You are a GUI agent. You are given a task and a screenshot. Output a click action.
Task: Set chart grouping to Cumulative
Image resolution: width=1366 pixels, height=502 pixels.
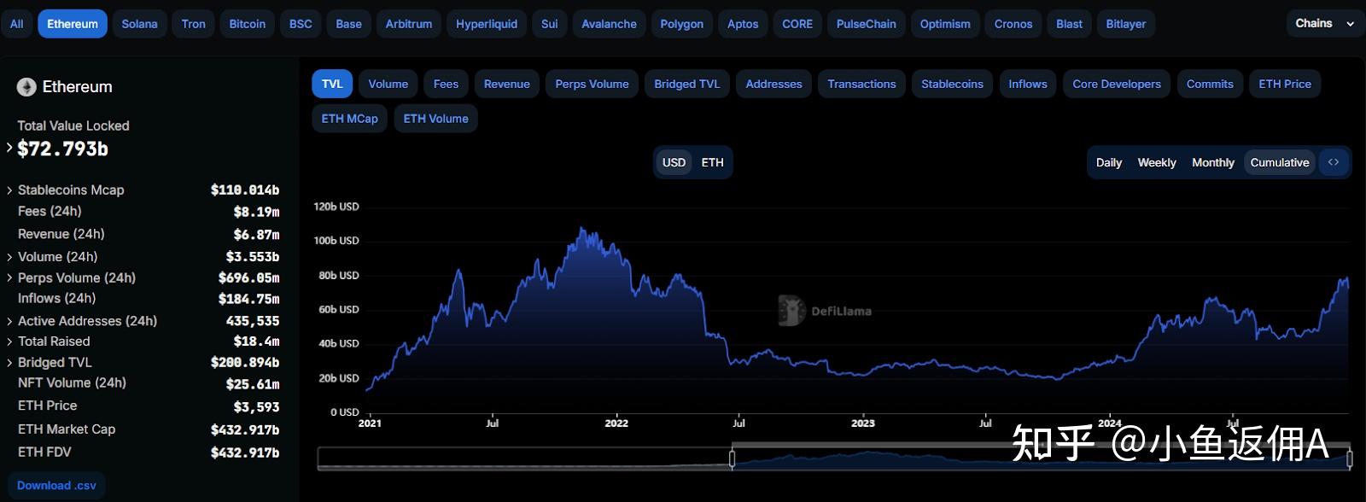pos(1280,162)
